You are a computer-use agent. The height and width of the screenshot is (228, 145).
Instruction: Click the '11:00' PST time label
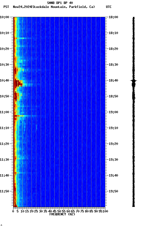click(x=4, y=112)
